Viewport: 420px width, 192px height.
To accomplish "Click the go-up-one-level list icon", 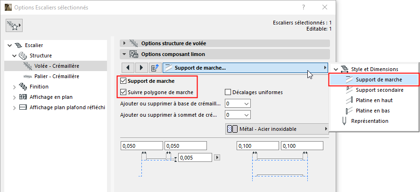I will [x=155, y=68].
